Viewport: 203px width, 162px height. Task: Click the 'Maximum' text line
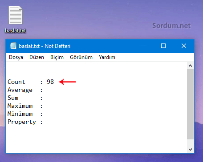(25, 106)
